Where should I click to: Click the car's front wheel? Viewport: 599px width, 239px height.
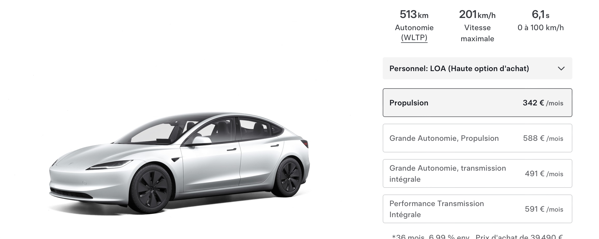152,189
